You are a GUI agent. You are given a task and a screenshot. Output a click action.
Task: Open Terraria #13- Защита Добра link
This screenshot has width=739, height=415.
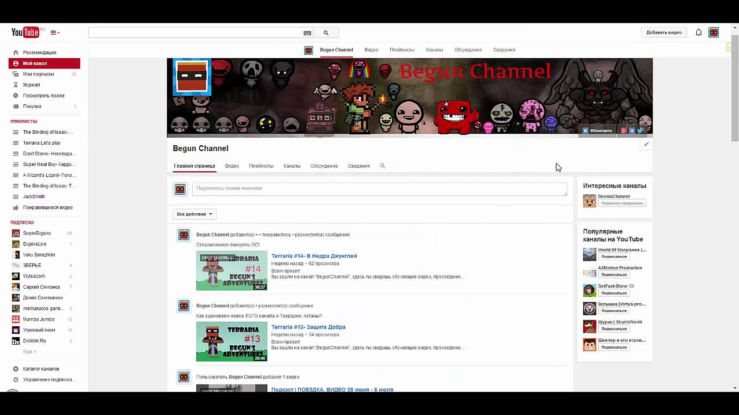pos(308,327)
